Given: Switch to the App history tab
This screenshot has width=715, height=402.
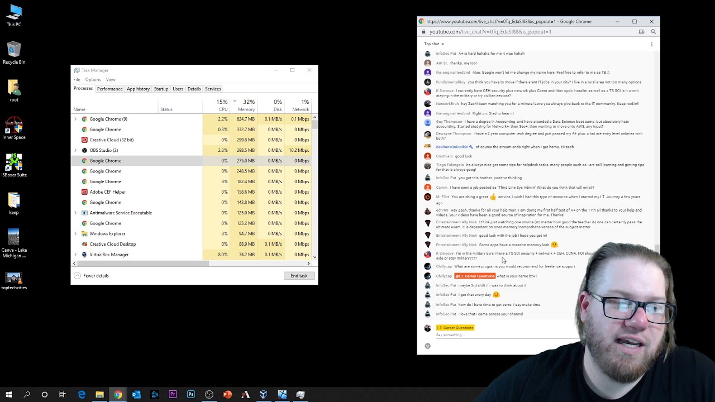Looking at the screenshot, I should [x=138, y=89].
